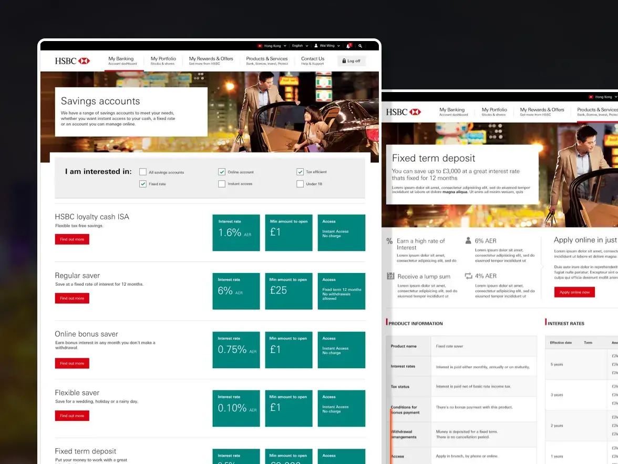Screen dimensions: 618x464
Task: Click the "Receive a lump sum" heading
Action: 424,277
